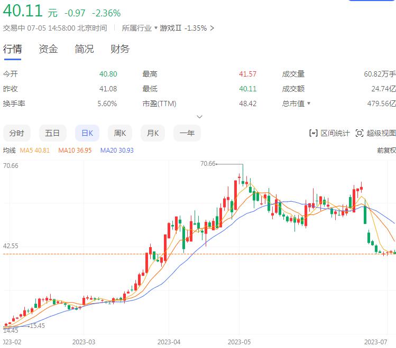Image resolution: width=396 pixels, height=348 pixels.
Task: Click the trading time 07-05 14:58:00 text
Action: [51, 28]
